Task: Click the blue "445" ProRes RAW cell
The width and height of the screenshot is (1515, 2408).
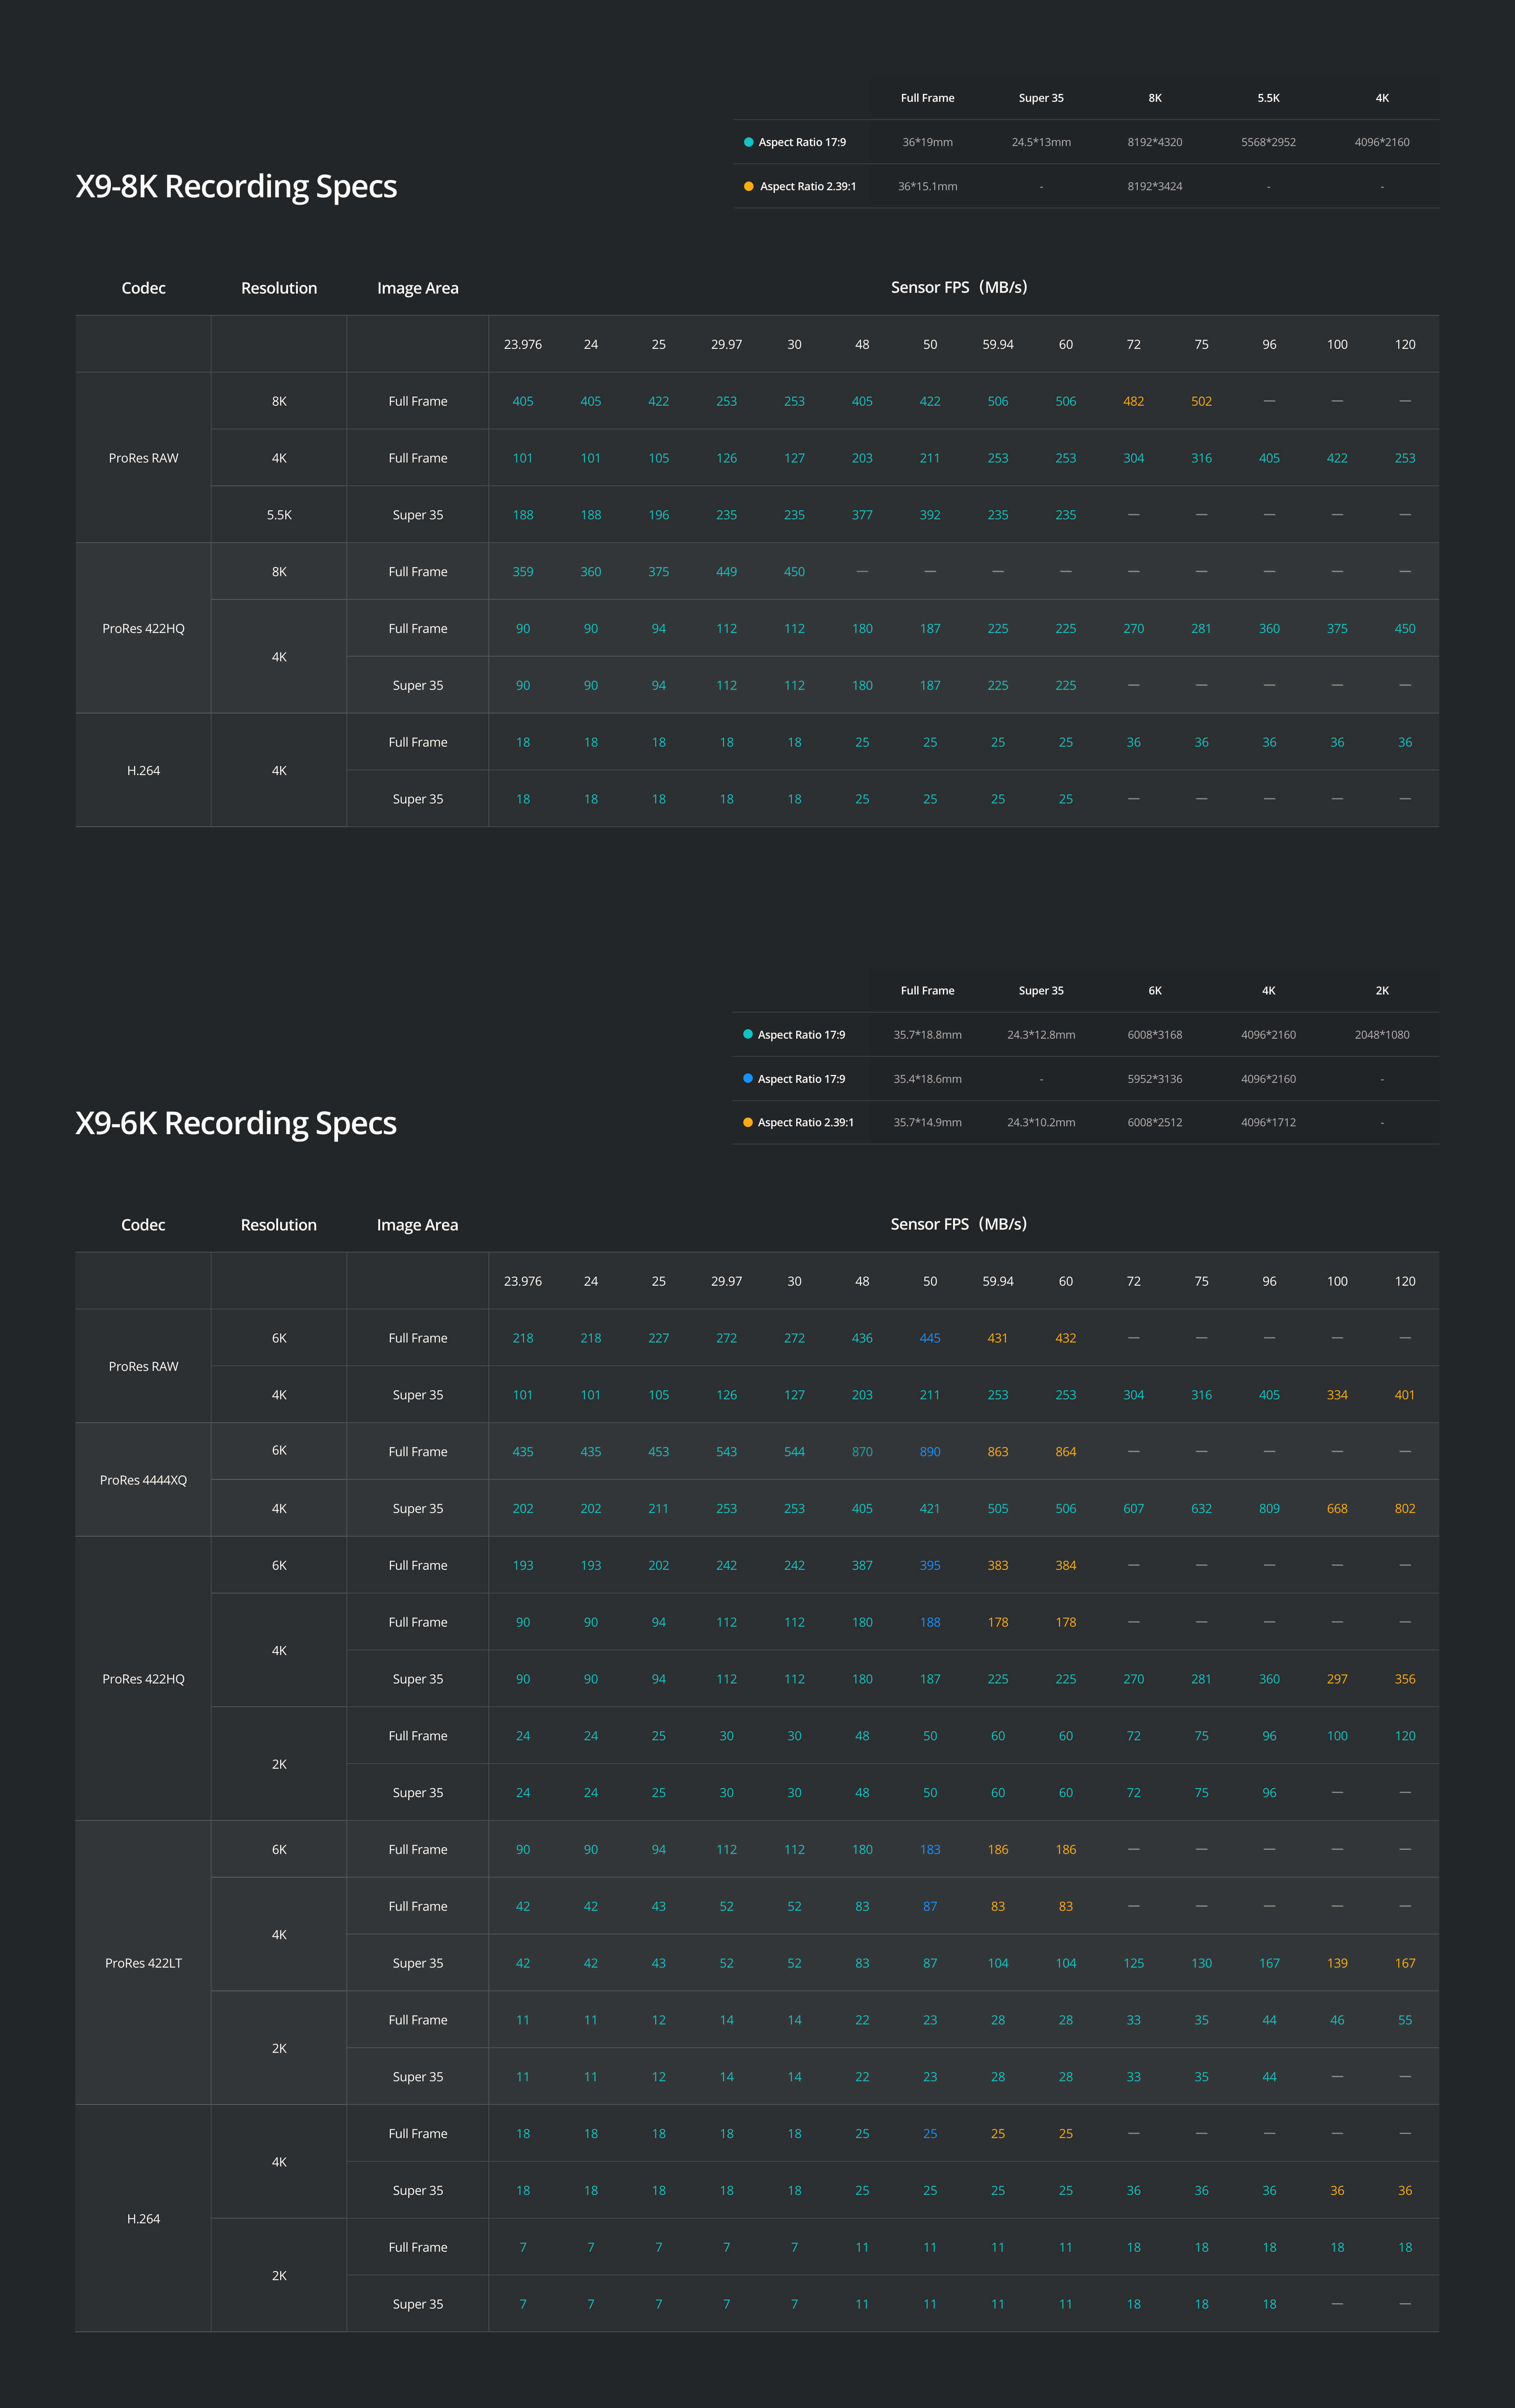Action: (x=930, y=1338)
